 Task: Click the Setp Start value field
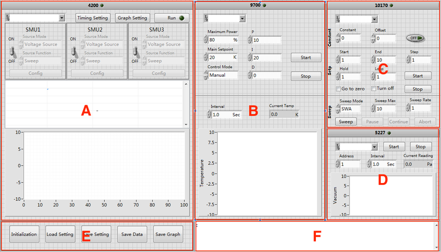click(351, 60)
